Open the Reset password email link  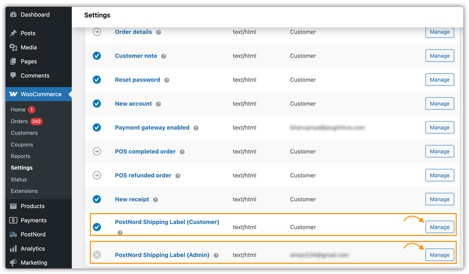[137, 80]
